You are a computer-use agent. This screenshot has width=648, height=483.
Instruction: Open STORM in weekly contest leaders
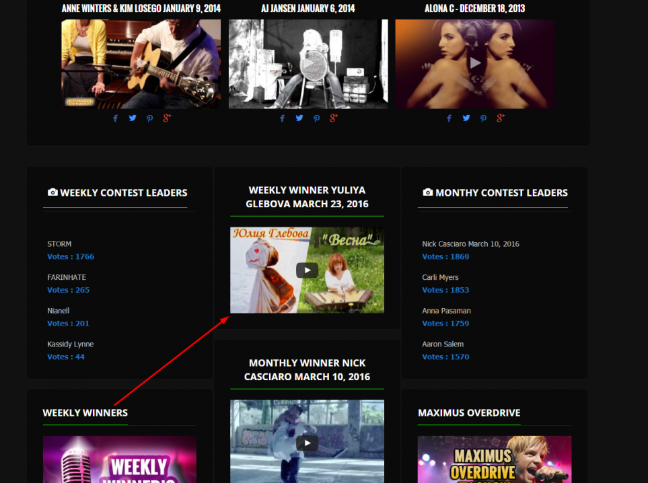(x=59, y=244)
